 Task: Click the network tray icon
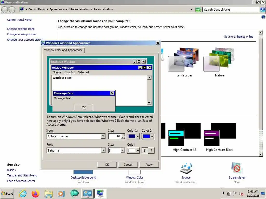[x=229, y=193]
